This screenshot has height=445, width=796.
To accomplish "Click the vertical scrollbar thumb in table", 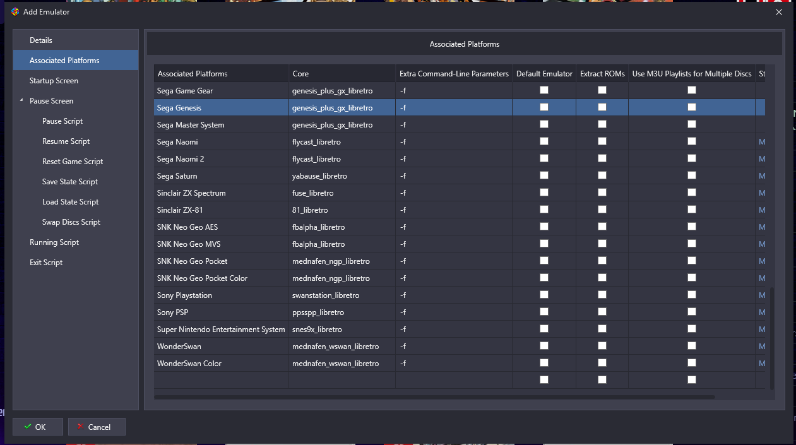I will click(x=771, y=338).
